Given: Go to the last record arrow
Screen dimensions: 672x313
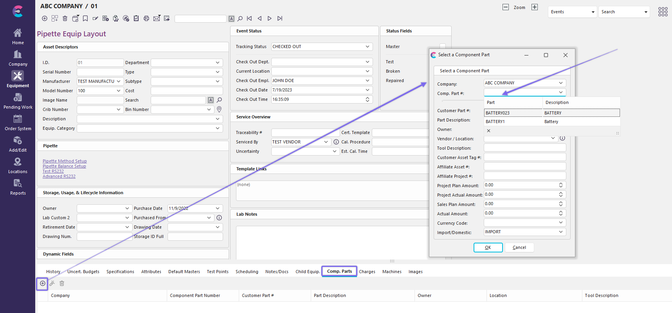Looking at the screenshot, I should point(280,18).
